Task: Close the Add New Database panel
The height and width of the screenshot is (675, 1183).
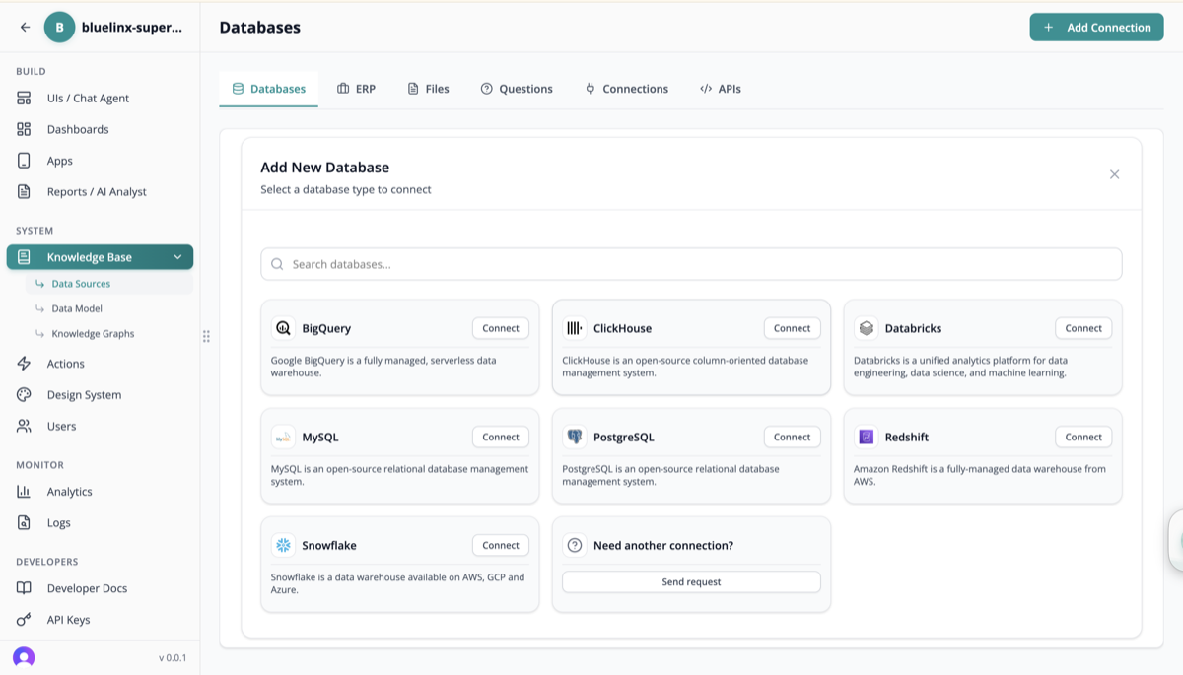Action: pos(1114,174)
